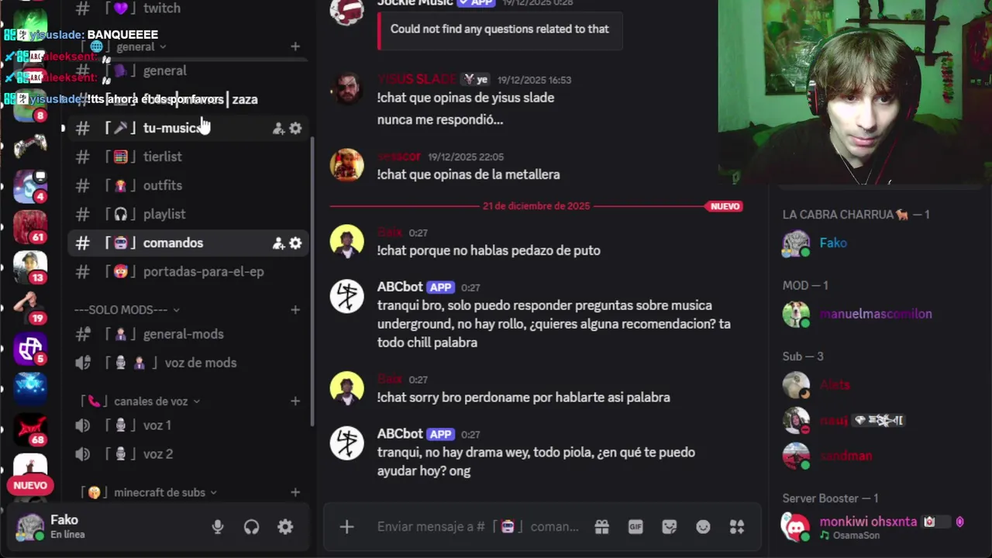The image size is (992, 558).
Task: Edit comandos channel settings gear
Action: click(295, 243)
